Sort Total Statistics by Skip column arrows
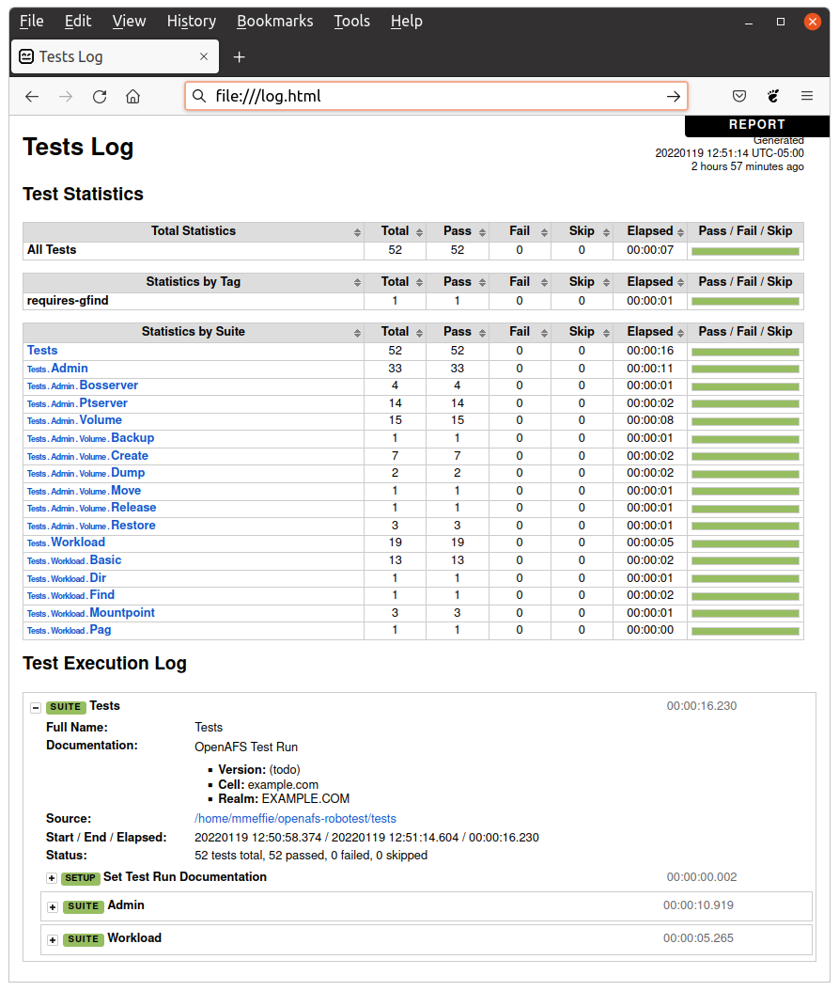Viewport: 839px width, 991px height. [x=606, y=232]
